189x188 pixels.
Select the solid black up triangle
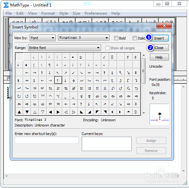pyautogui.click(x=19, y=112)
